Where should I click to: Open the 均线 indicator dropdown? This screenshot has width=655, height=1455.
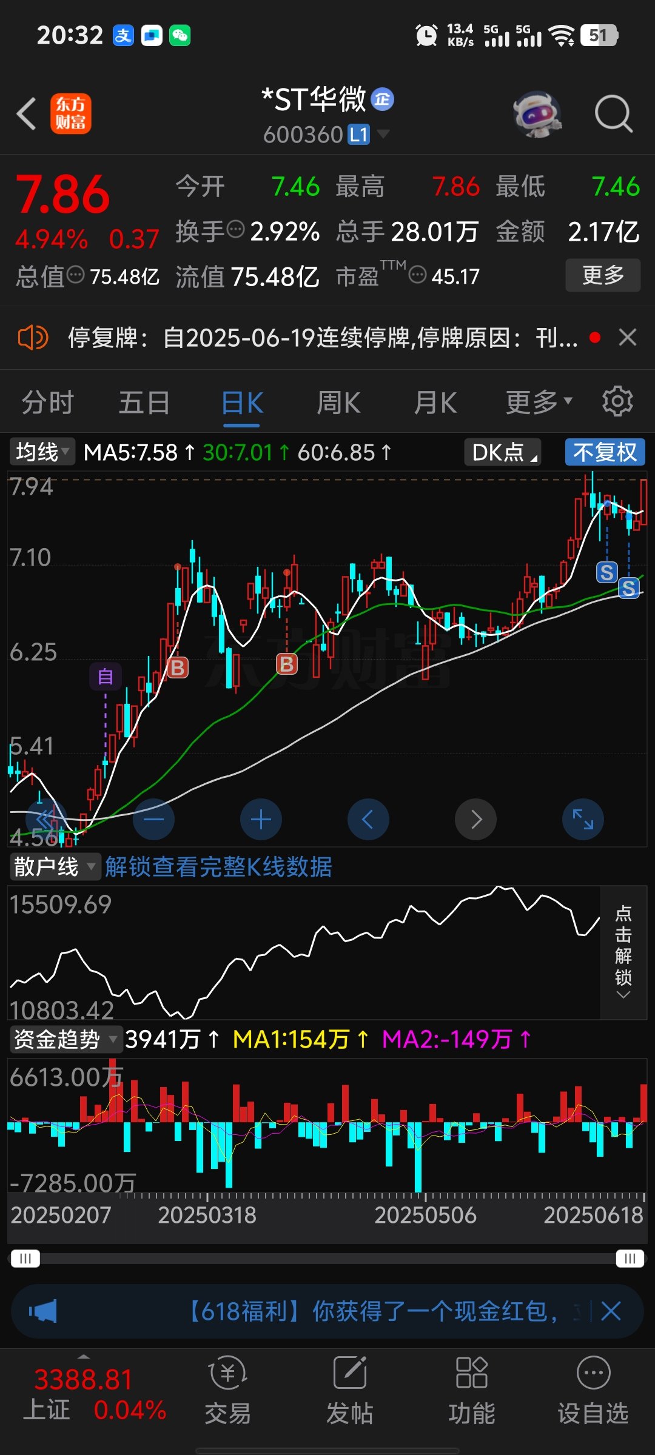42,452
